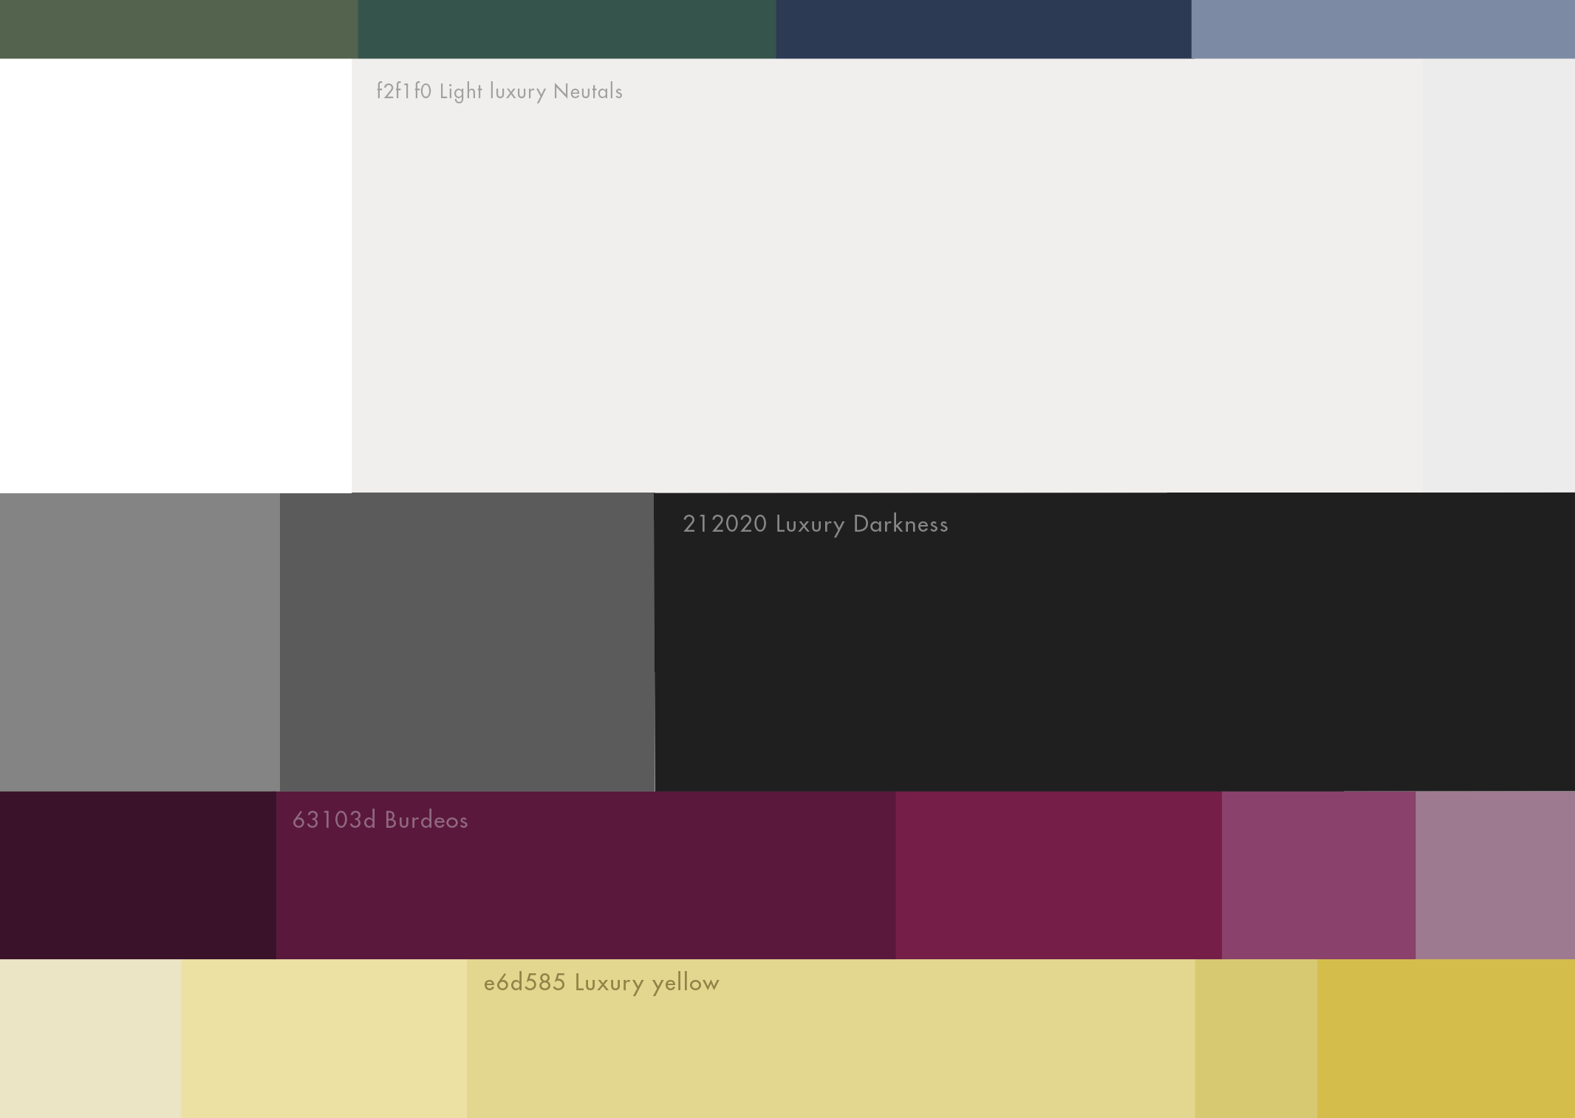Select the dark teal green top swatch

(567, 29)
